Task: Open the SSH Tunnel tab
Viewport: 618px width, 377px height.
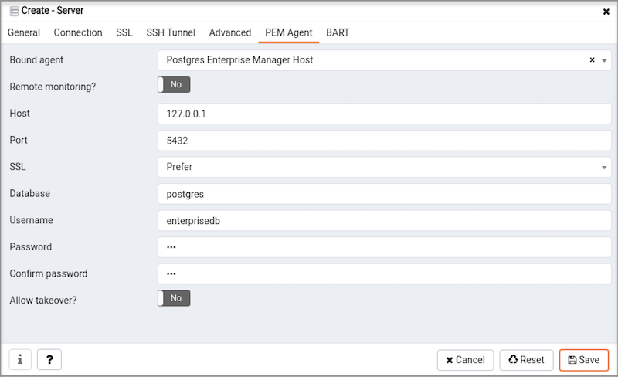Action: tap(171, 32)
